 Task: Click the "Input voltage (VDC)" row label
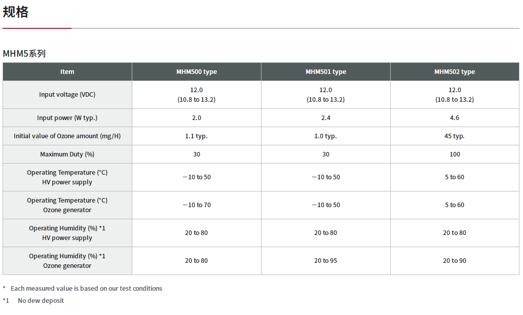point(67,95)
